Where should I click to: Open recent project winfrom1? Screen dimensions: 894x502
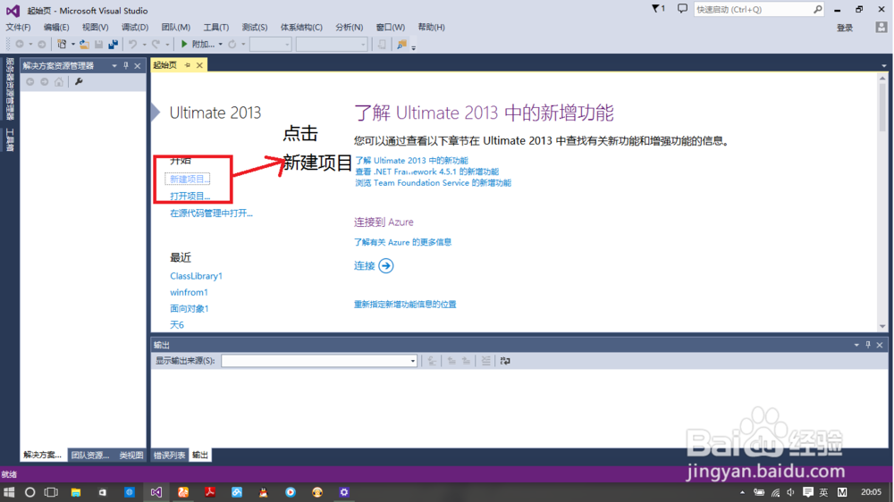click(189, 292)
